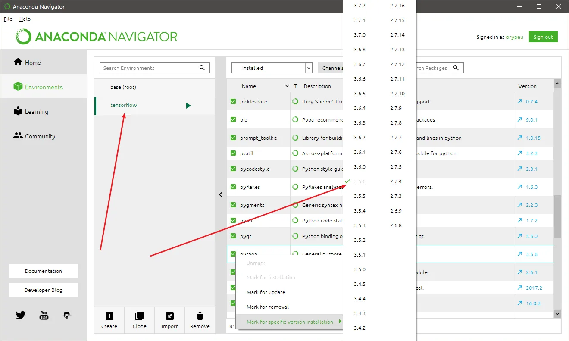Click the Anaconda Navigator logo
569x341 pixels.
[x=97, y=37]
